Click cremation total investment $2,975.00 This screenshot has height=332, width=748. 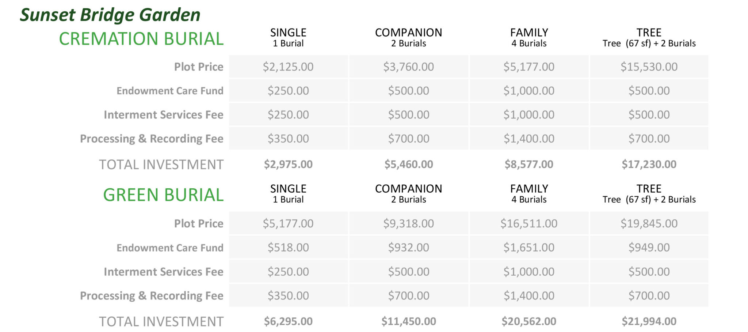pos(288,164)
